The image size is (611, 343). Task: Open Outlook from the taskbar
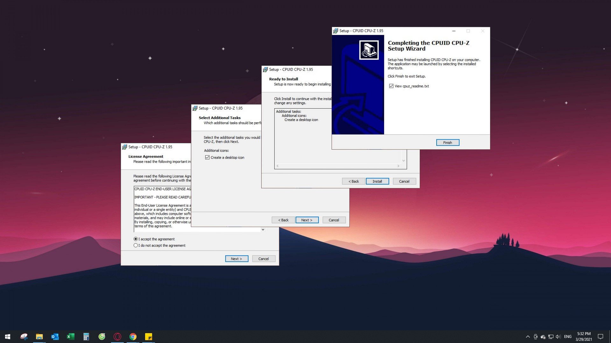(55, 337)
